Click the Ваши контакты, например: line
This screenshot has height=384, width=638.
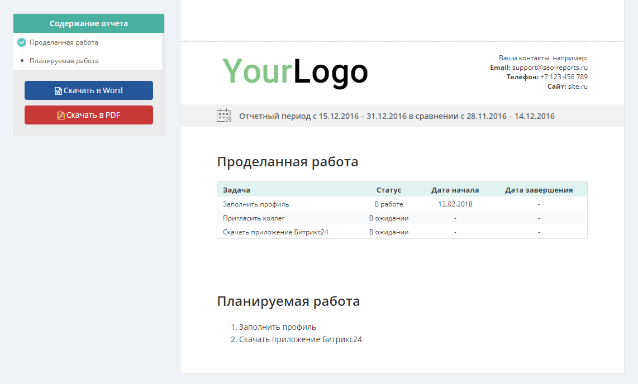(x=543, y=58)
